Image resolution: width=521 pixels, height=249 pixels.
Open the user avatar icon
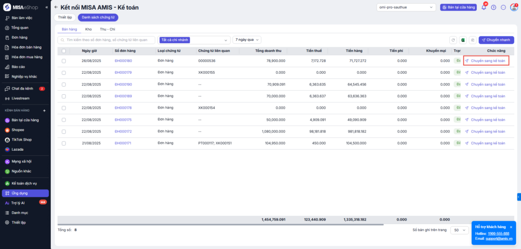(x=513, y=8)
